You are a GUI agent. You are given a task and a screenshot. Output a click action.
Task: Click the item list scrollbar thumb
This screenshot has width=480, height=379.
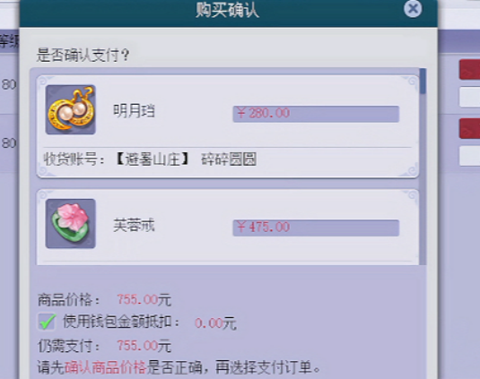pyautogui.click(x=423, y=81)
